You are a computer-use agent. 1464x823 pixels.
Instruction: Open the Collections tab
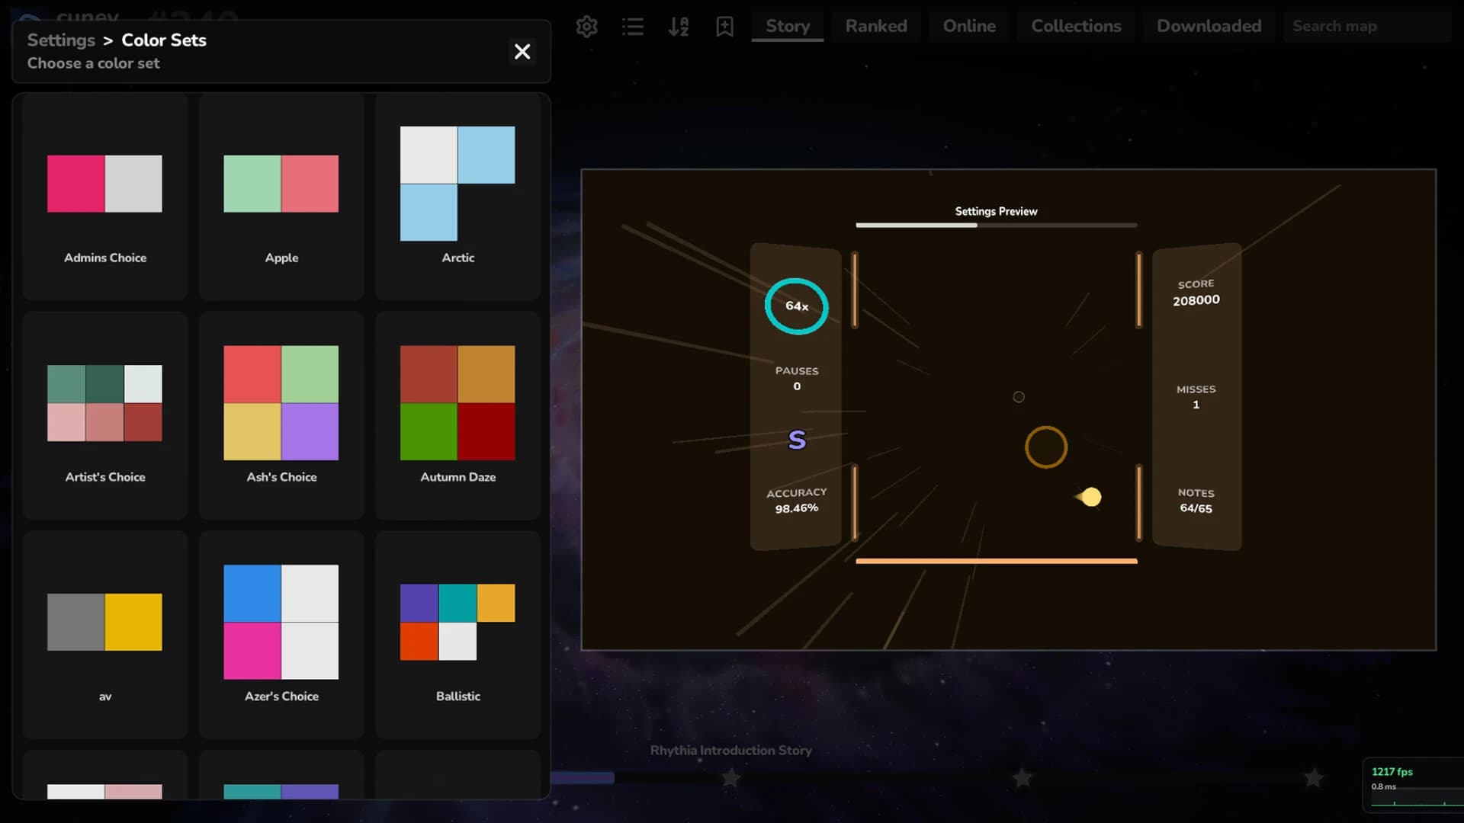click(x=1076, y=26)
